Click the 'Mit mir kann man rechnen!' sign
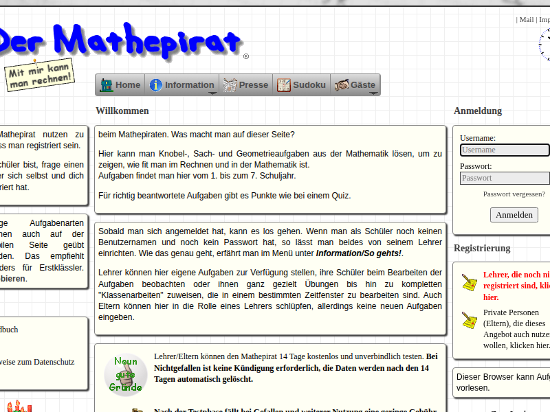 40,75
